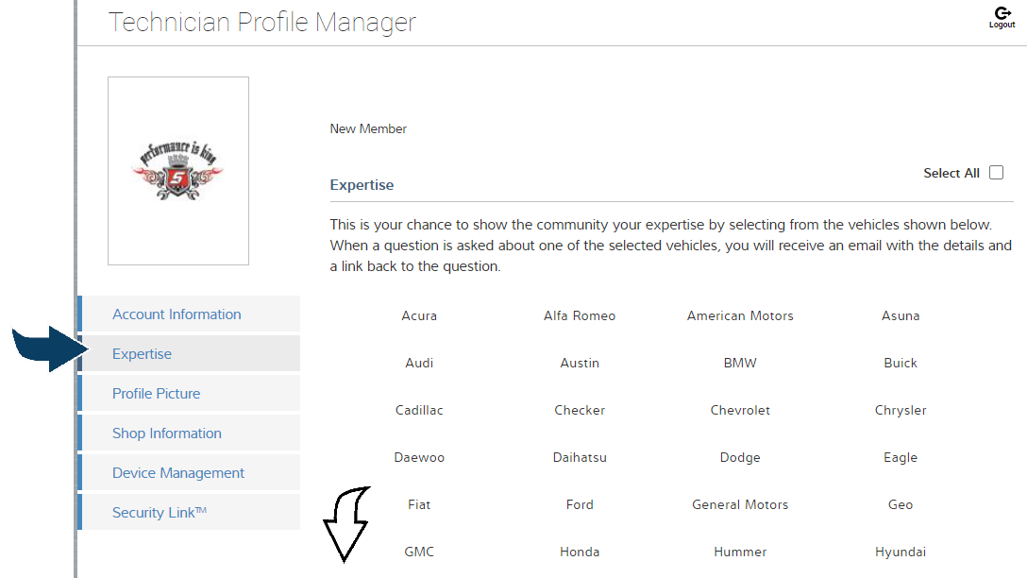This screenshot has width=1027, height=578.
Task: Select Alfa Romeo as an expertise
Action: [580, 315]
